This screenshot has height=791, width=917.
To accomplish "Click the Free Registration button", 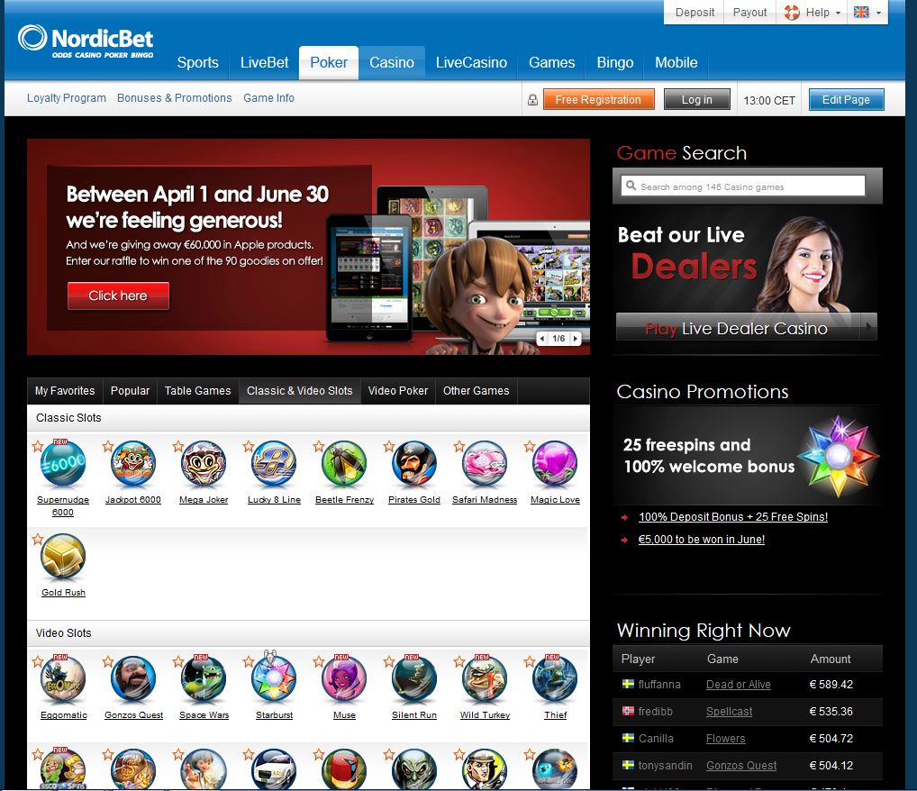I will (598, 99).
